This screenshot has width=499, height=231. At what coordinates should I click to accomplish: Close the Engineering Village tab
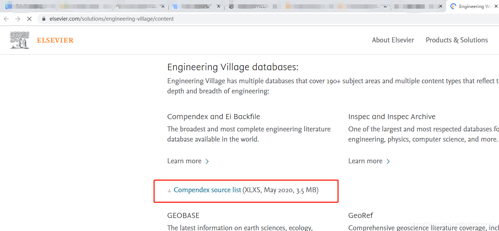496,7
